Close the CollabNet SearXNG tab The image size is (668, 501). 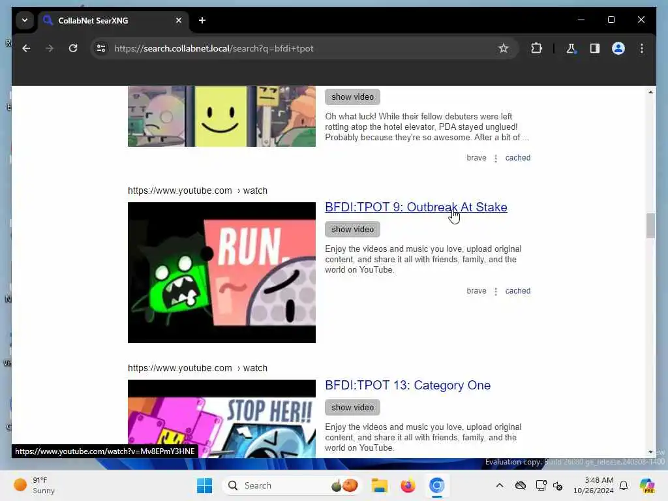tap(179, 20)
